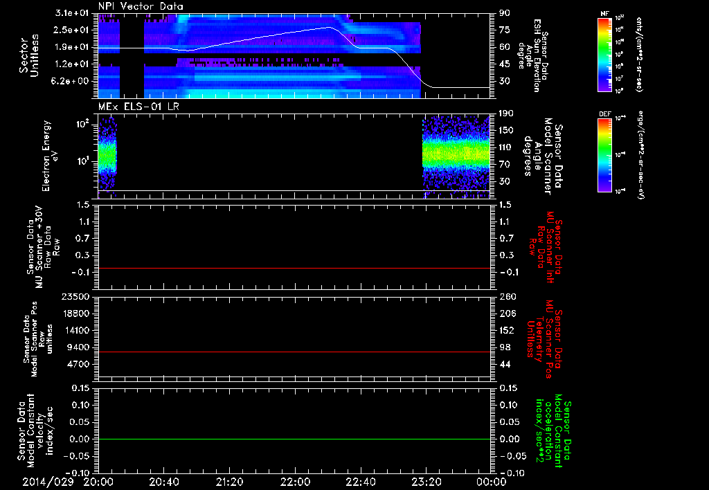Click the Electron Energy eV axis label
The width and height of the screenshot is (709, 490).
point(50,156)
